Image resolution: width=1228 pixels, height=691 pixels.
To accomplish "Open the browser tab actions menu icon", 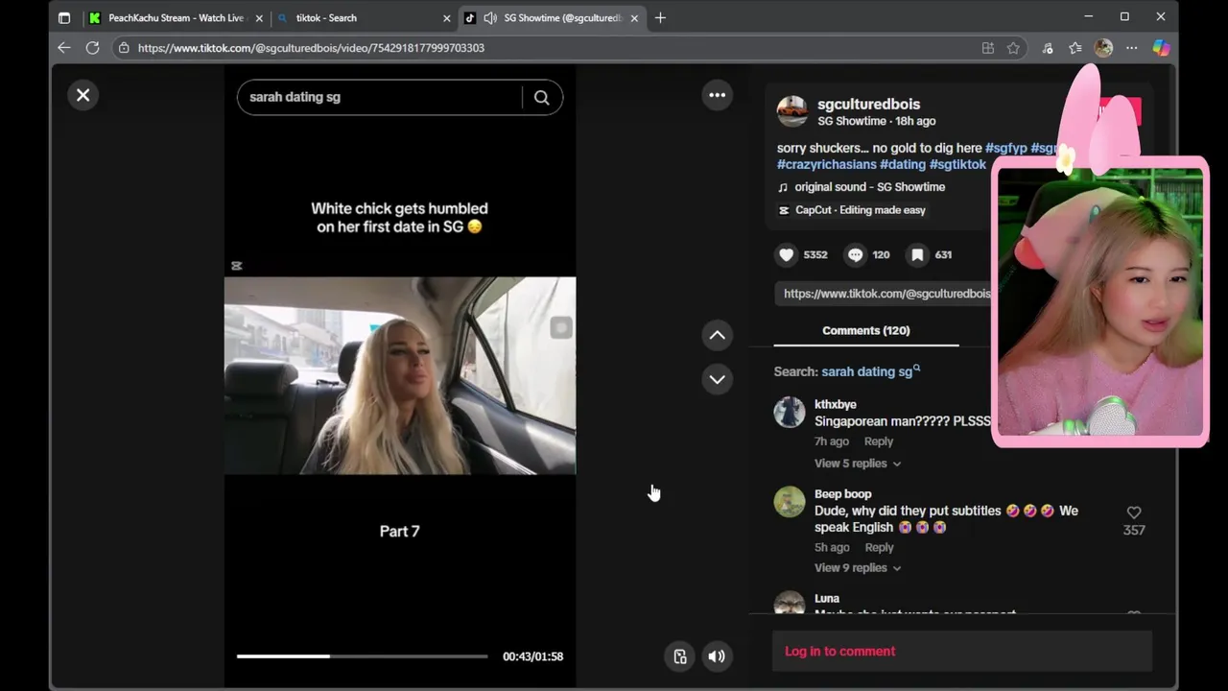I will point(63,17).
